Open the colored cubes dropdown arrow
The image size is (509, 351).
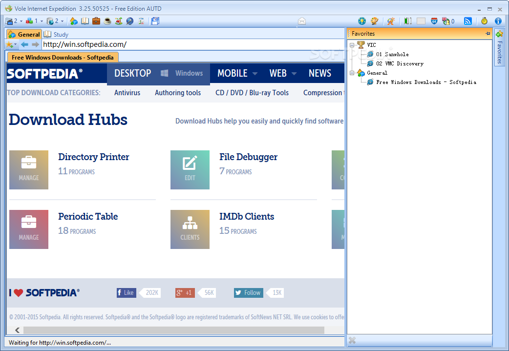click(42, 21)
